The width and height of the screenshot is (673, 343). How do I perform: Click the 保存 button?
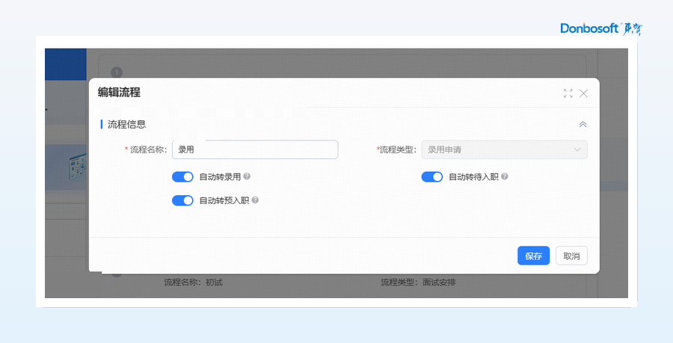[533, 256]
